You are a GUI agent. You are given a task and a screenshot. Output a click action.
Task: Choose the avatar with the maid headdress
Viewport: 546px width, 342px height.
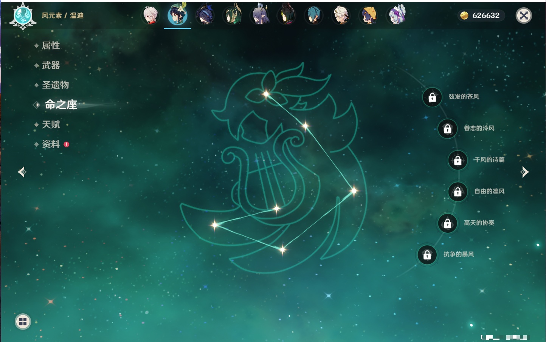click(396, 15)
